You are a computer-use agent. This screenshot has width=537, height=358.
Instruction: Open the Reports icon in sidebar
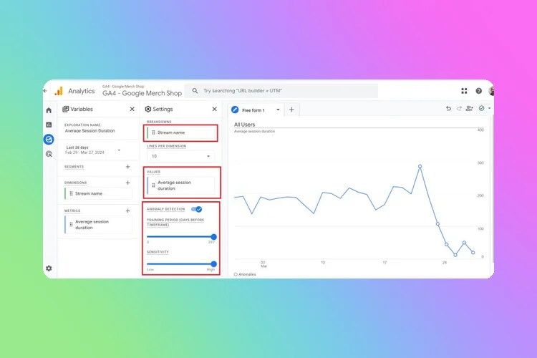pos(49,125)
